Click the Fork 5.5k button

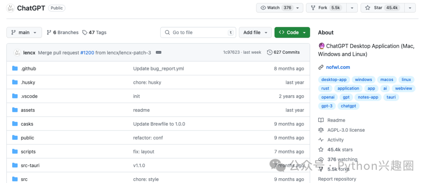327,8
